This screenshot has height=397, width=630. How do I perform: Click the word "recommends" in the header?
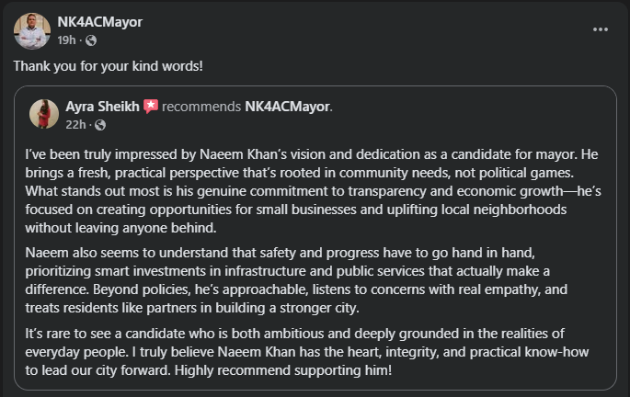click(x=201, y=107)
